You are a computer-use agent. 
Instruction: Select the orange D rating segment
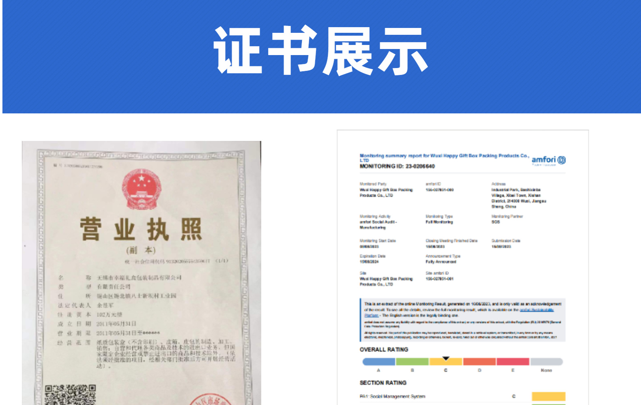pyautogui.click(x=480, y=361)
